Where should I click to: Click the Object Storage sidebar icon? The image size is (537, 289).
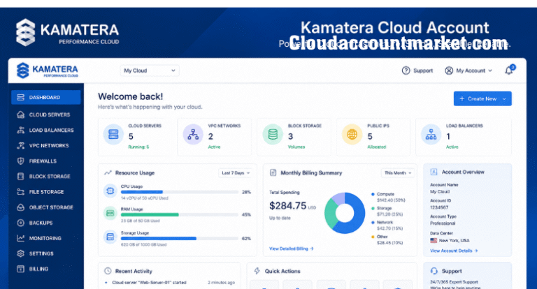tap(20, 207)
